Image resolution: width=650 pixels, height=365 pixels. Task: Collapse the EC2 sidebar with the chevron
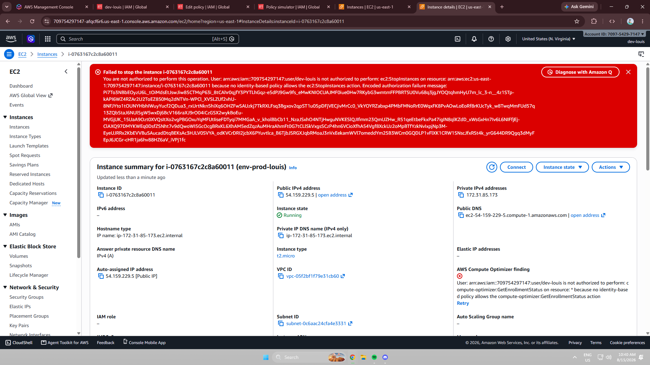pyautogui.click(x=66, y=71)
